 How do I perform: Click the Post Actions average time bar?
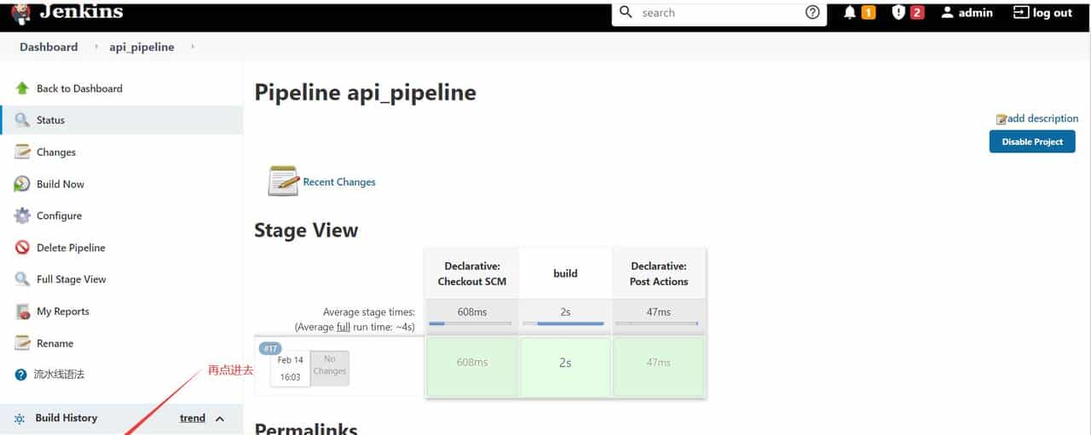point(657,323)
